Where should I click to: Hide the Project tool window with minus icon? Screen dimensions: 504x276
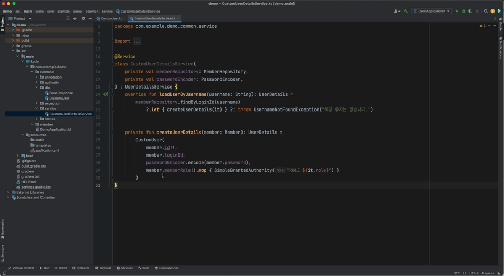point(90,18)
